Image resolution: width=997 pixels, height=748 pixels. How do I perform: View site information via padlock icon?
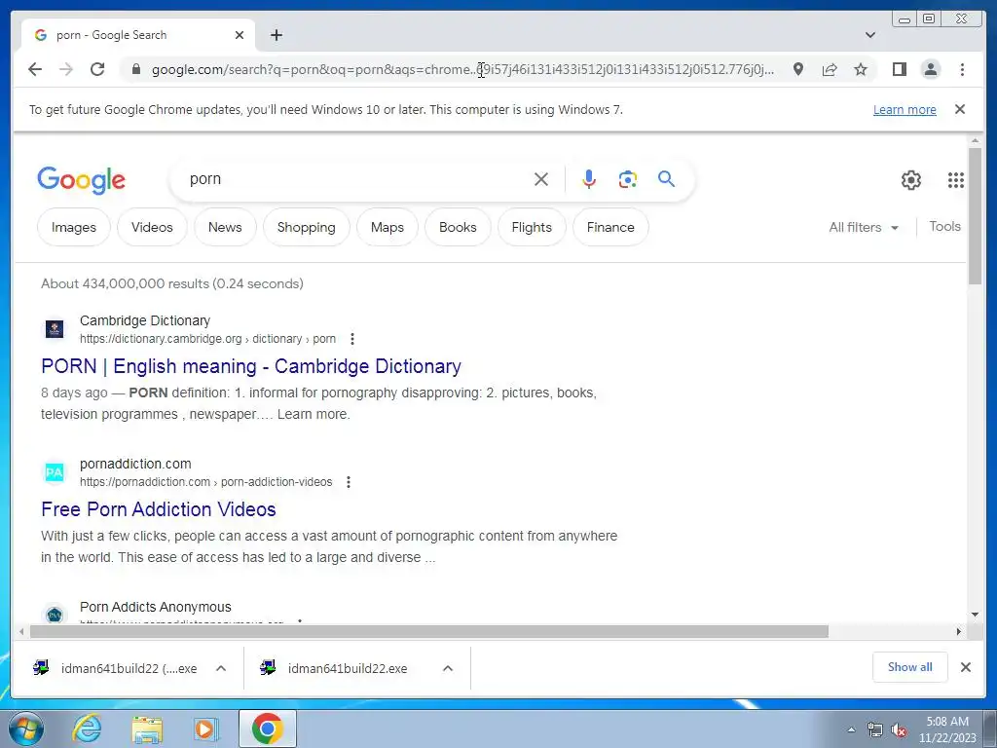click(x=135, y=69)
